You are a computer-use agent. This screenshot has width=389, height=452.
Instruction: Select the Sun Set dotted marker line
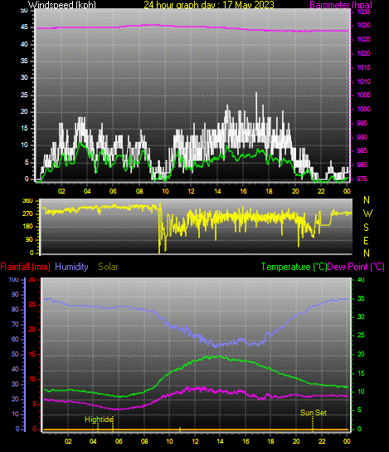[313, 425]
